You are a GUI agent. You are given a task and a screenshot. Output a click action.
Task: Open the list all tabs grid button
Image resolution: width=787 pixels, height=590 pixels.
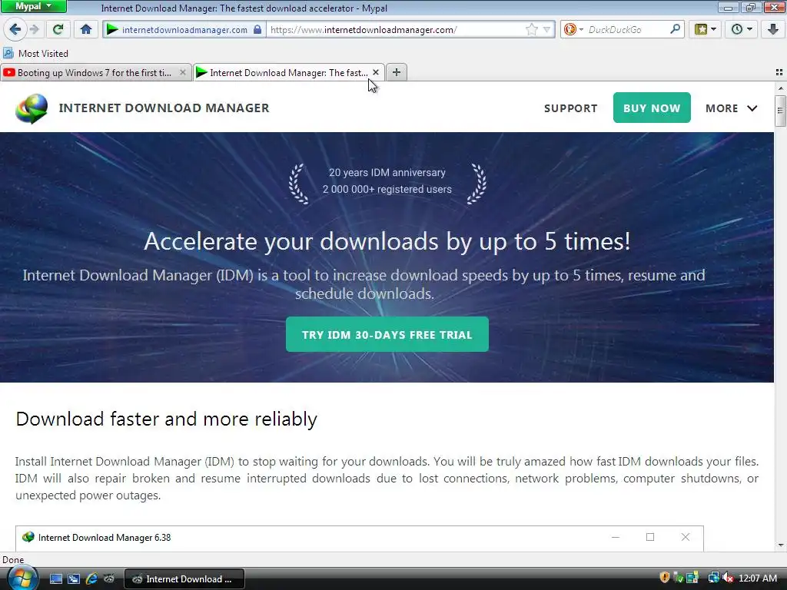coord(779,73)
